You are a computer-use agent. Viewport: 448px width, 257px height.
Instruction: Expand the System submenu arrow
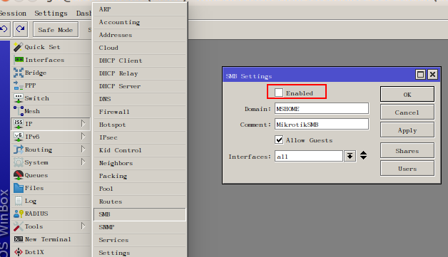click(83, 162)
